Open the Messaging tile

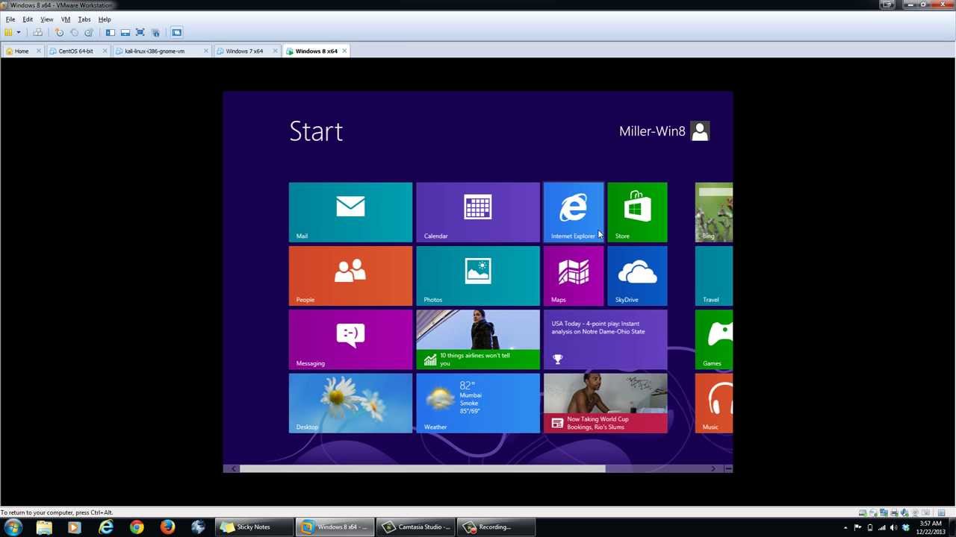(x=350, y=339)
